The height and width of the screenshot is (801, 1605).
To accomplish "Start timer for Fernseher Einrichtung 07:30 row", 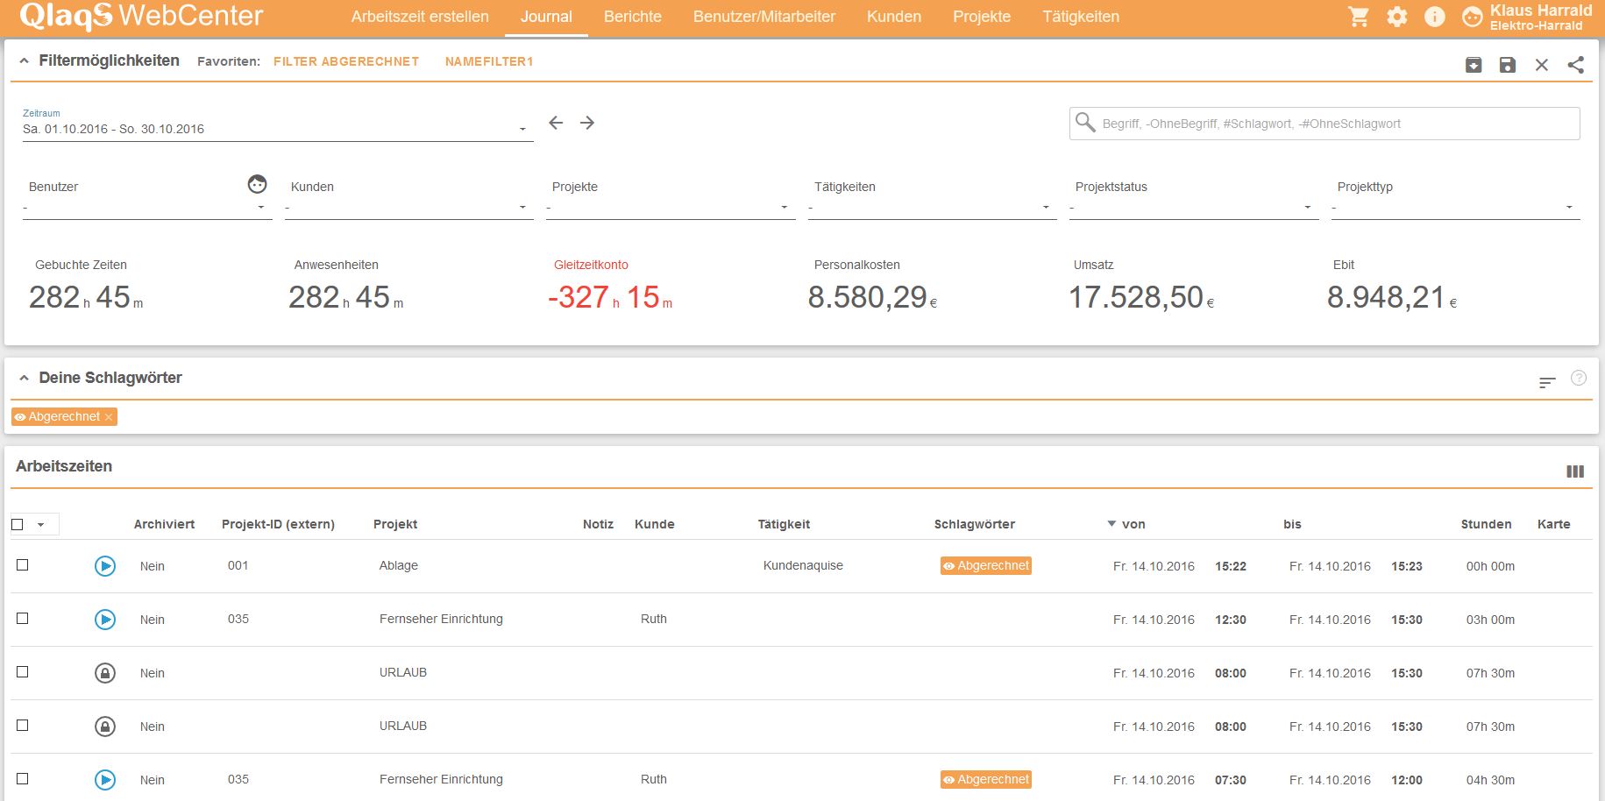I will pos(105,780).
